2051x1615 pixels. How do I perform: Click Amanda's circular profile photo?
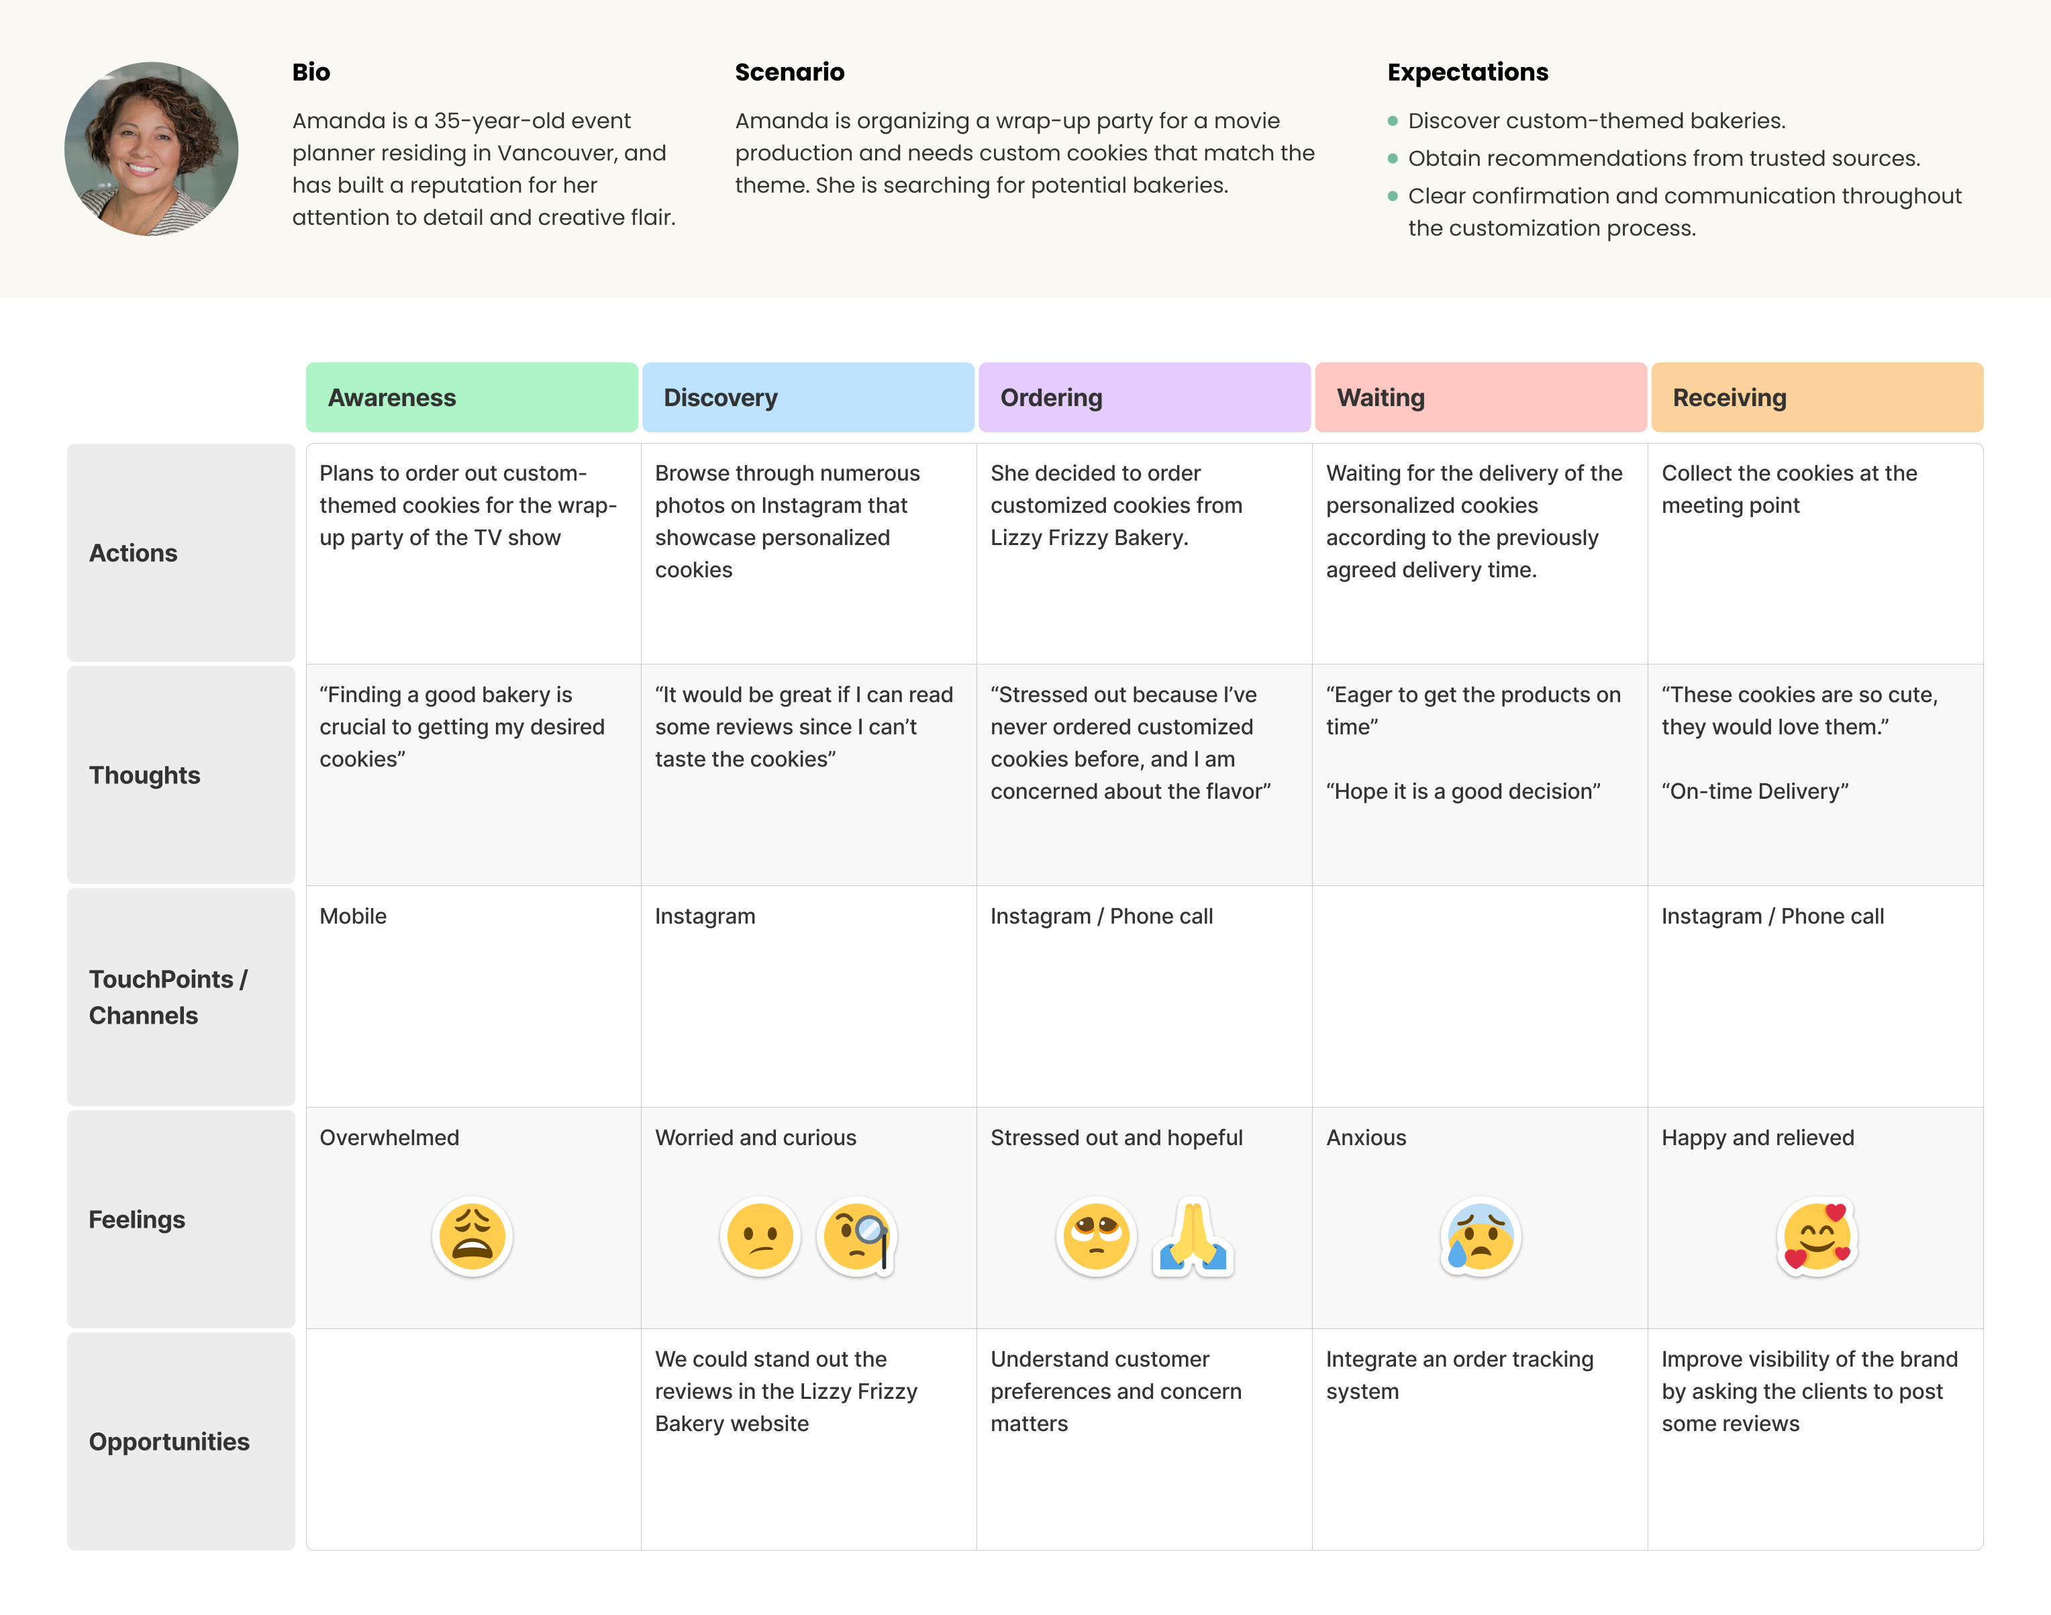[151, 150]
